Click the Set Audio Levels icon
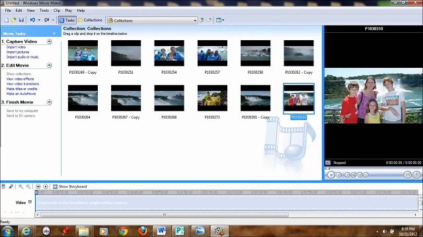The image size is (423, 237). coord(3,186)
